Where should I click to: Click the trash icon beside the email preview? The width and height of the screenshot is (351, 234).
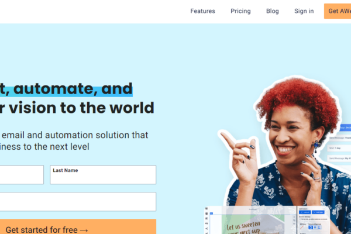pos(294,223)
